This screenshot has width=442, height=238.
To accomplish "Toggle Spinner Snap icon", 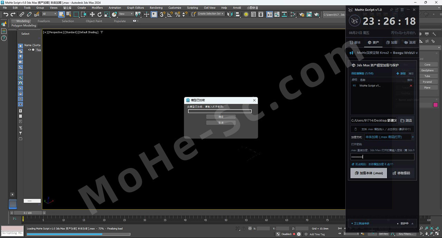I will pos(185,14).
